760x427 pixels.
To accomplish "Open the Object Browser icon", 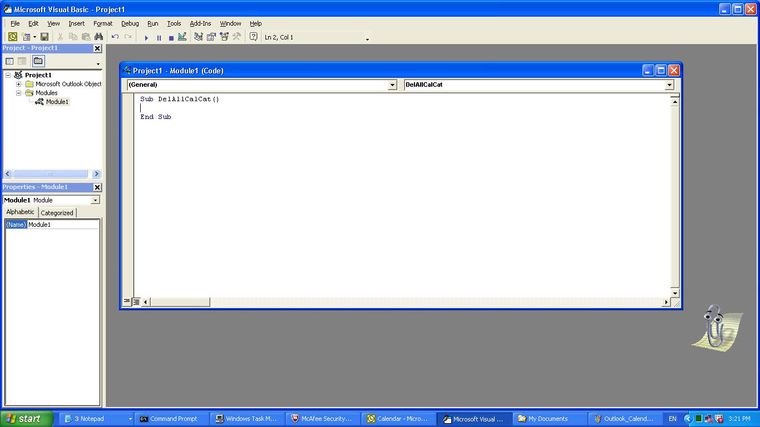I will (224, 37).
